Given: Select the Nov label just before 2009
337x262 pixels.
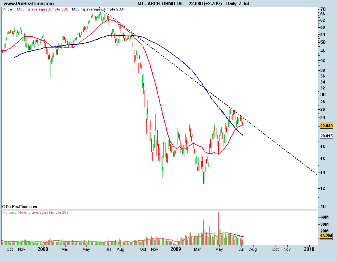Looking at the screenshot, I should click(155, 249).
